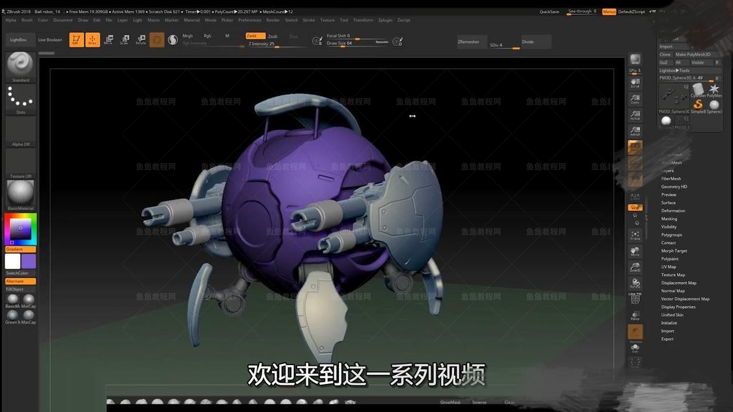Select the Move transform icon

109,40
